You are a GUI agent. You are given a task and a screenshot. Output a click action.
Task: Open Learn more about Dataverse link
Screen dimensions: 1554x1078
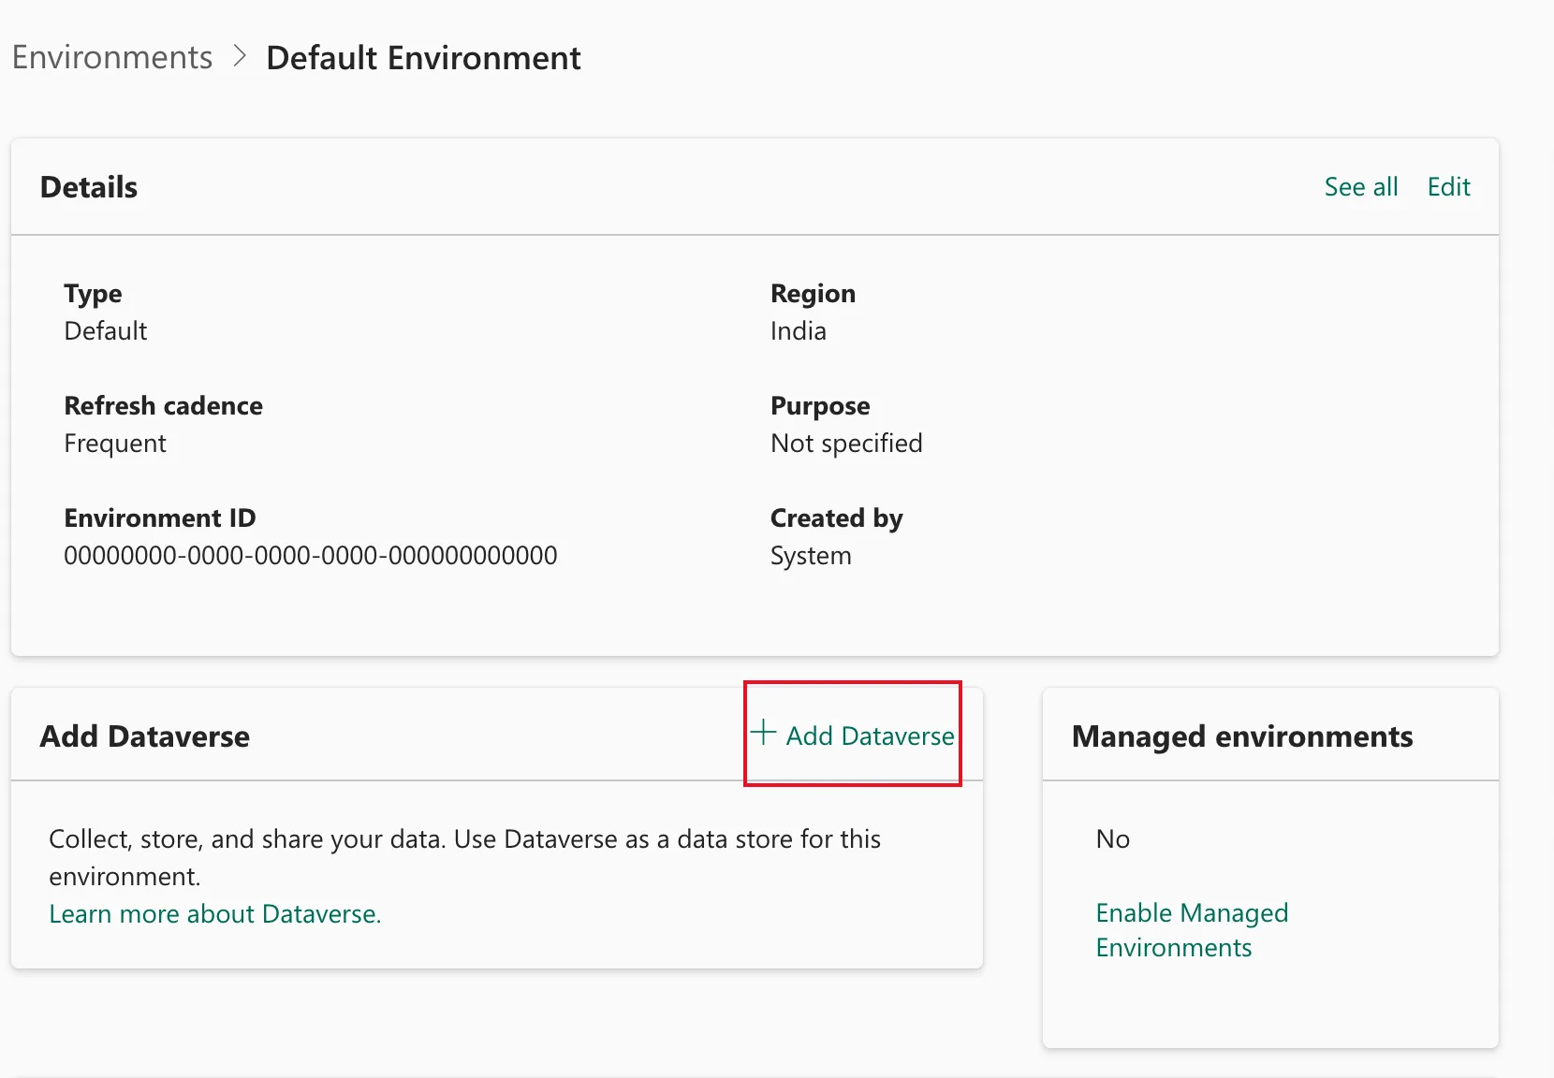pyautogui.click(x=215, y=914)
